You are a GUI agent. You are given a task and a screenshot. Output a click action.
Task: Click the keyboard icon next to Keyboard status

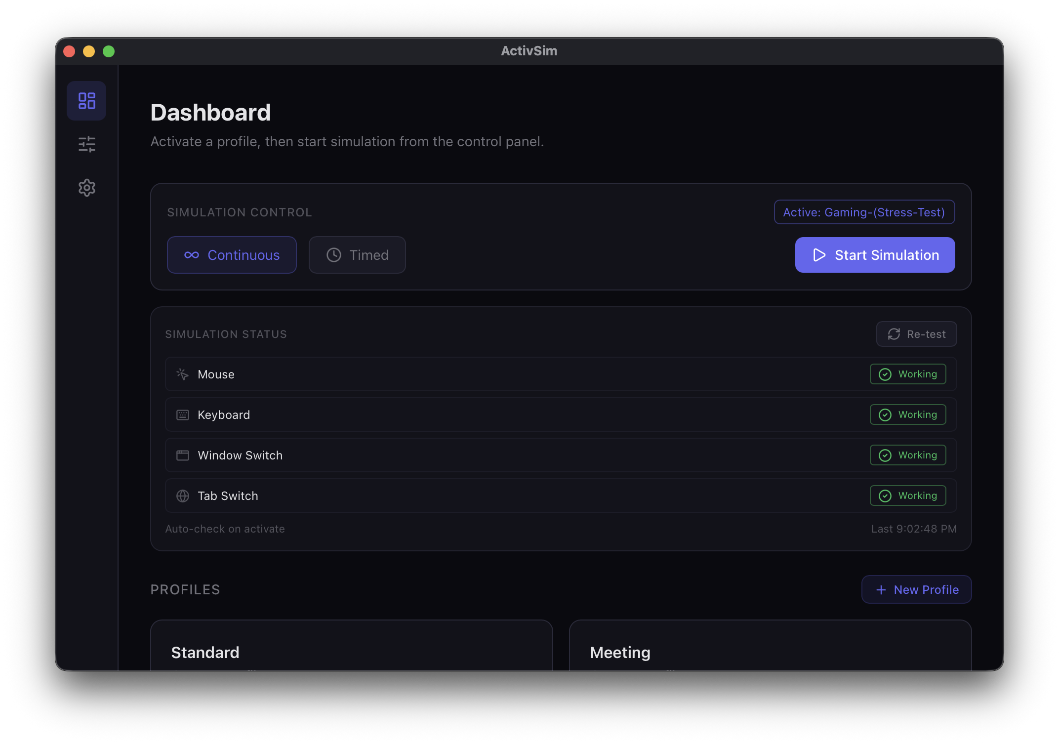coord(182,414)
